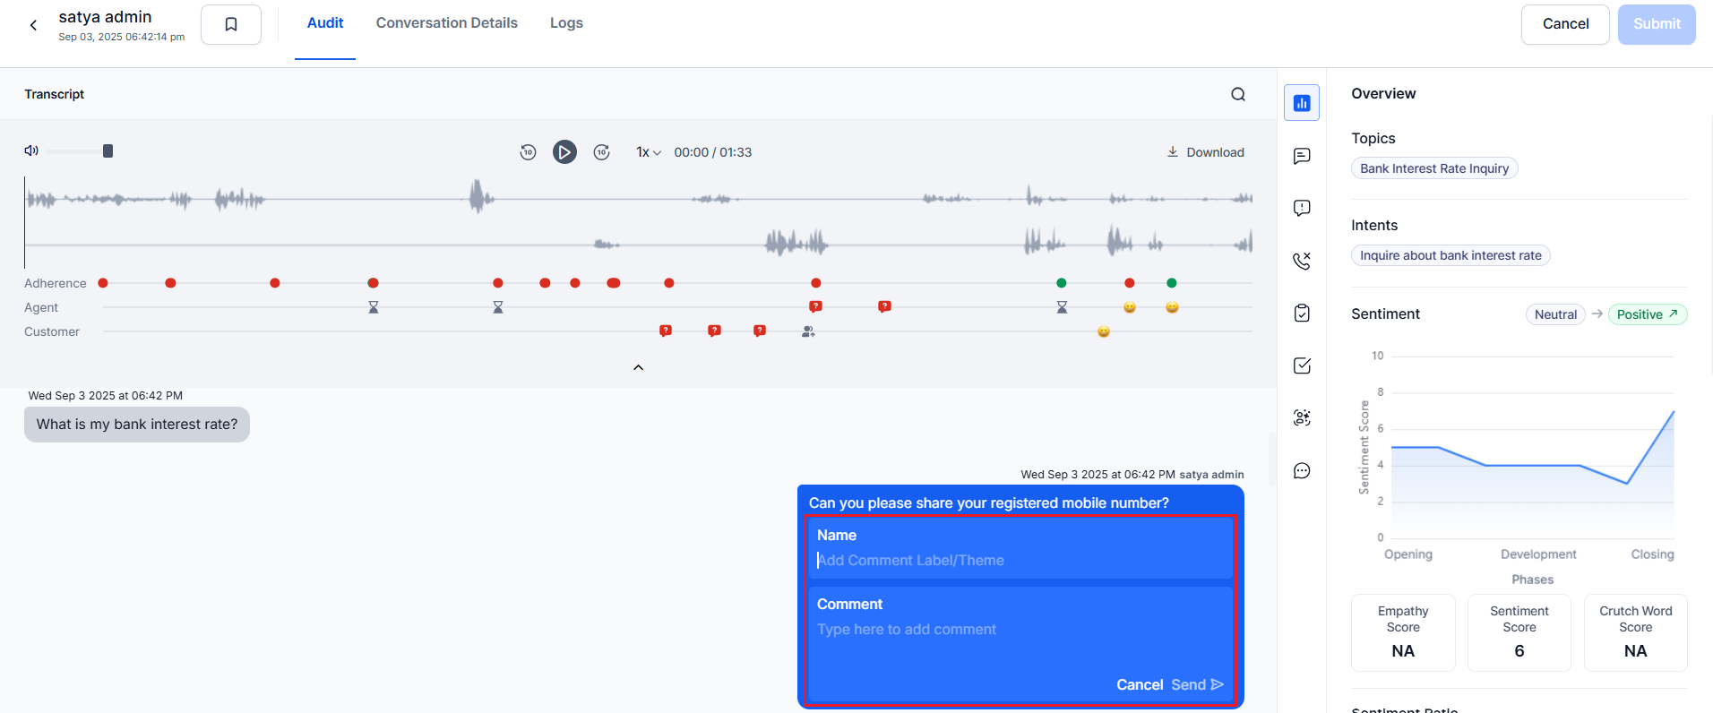Collapse the waveform panel with the up chevron

[x=638, y=367]
